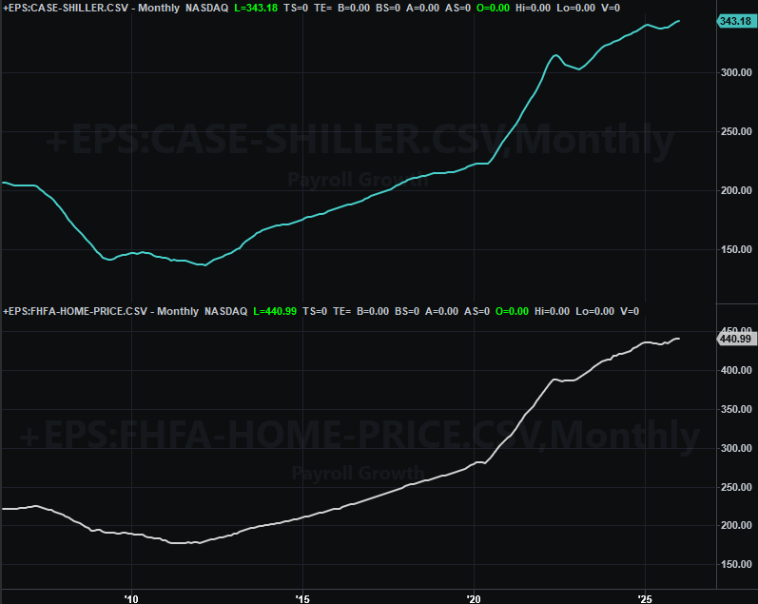The image size is (758, 604).
Task: Click the 150.00 level on Case-Shiller price axis
Action: (x=734, y=250)
